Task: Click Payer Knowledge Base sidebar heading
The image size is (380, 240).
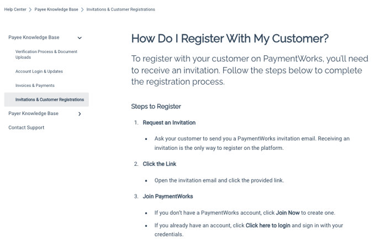Action: click(34, 113)
